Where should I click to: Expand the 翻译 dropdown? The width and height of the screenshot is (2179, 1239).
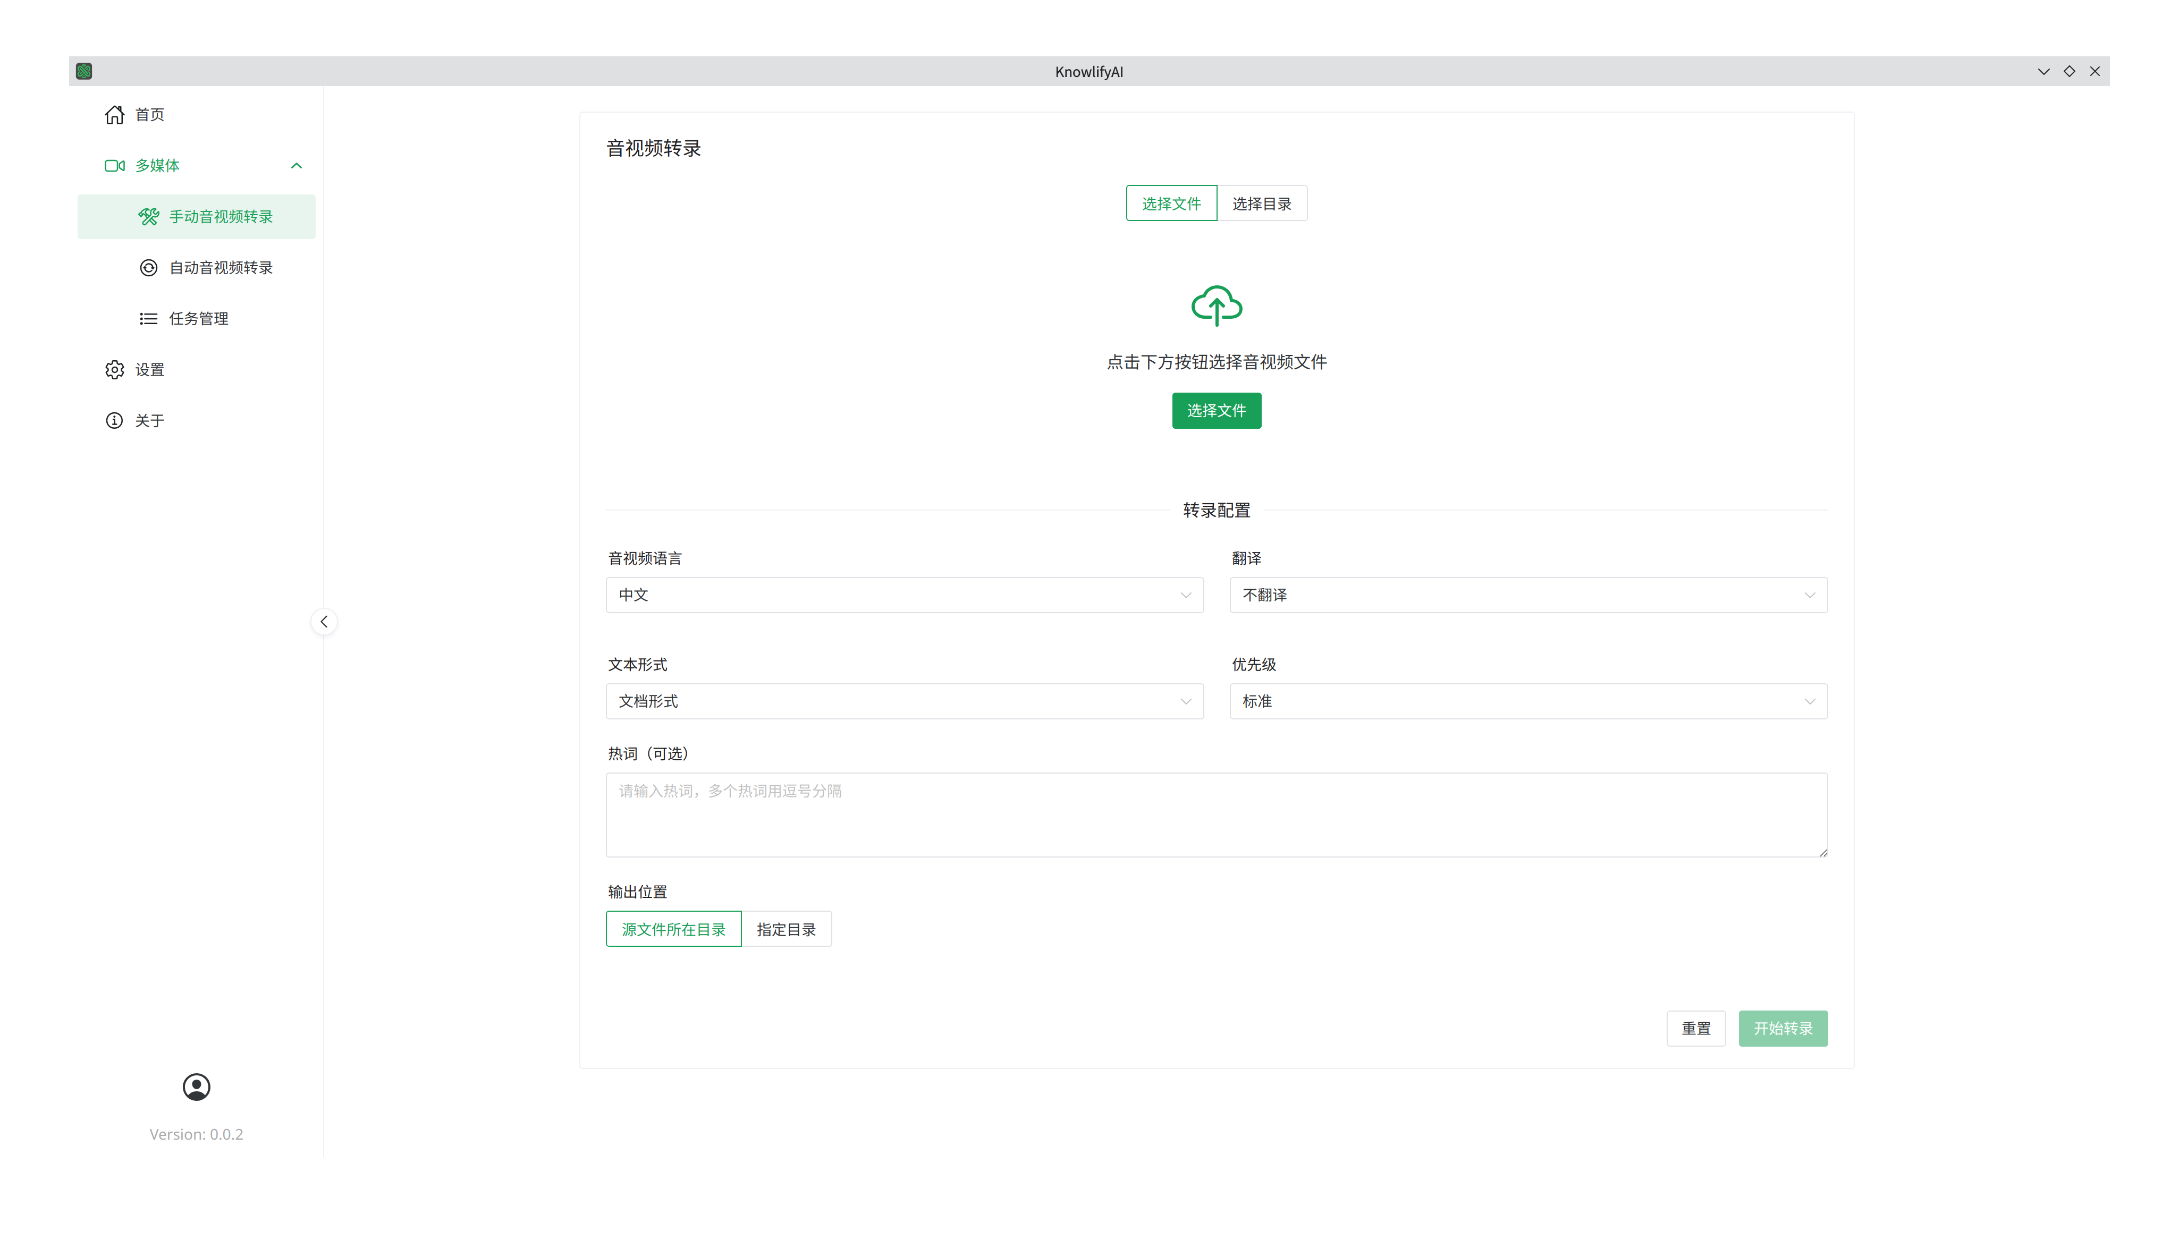(x=1528, y=596)
